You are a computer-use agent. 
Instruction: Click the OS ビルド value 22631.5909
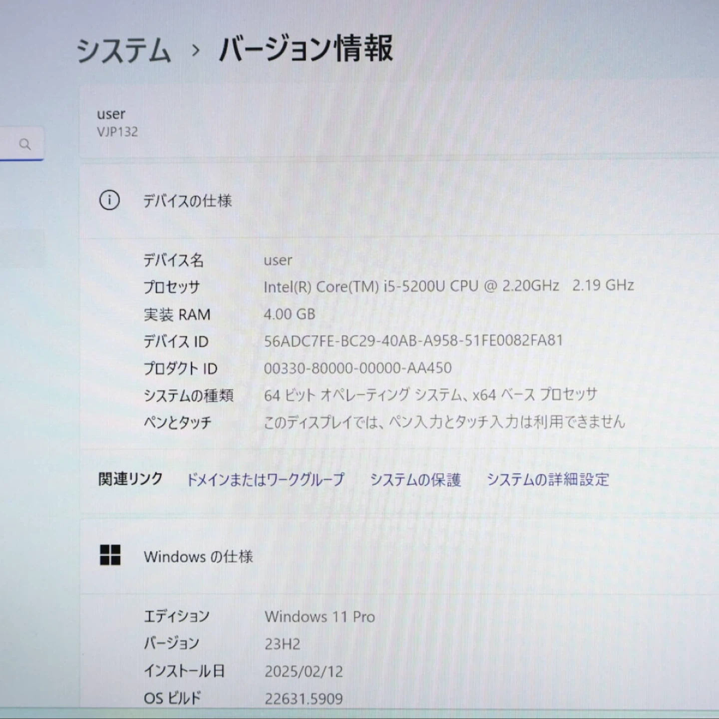coord(304,698)
